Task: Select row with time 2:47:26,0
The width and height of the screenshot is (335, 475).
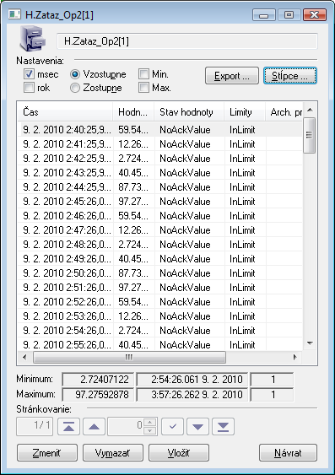Action: coord(160,230)
